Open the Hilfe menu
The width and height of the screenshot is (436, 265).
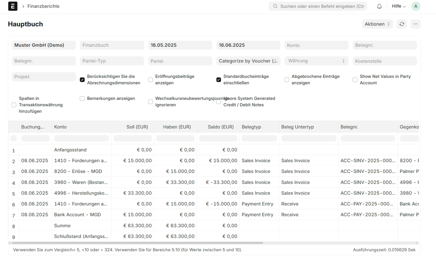(399, 6)
